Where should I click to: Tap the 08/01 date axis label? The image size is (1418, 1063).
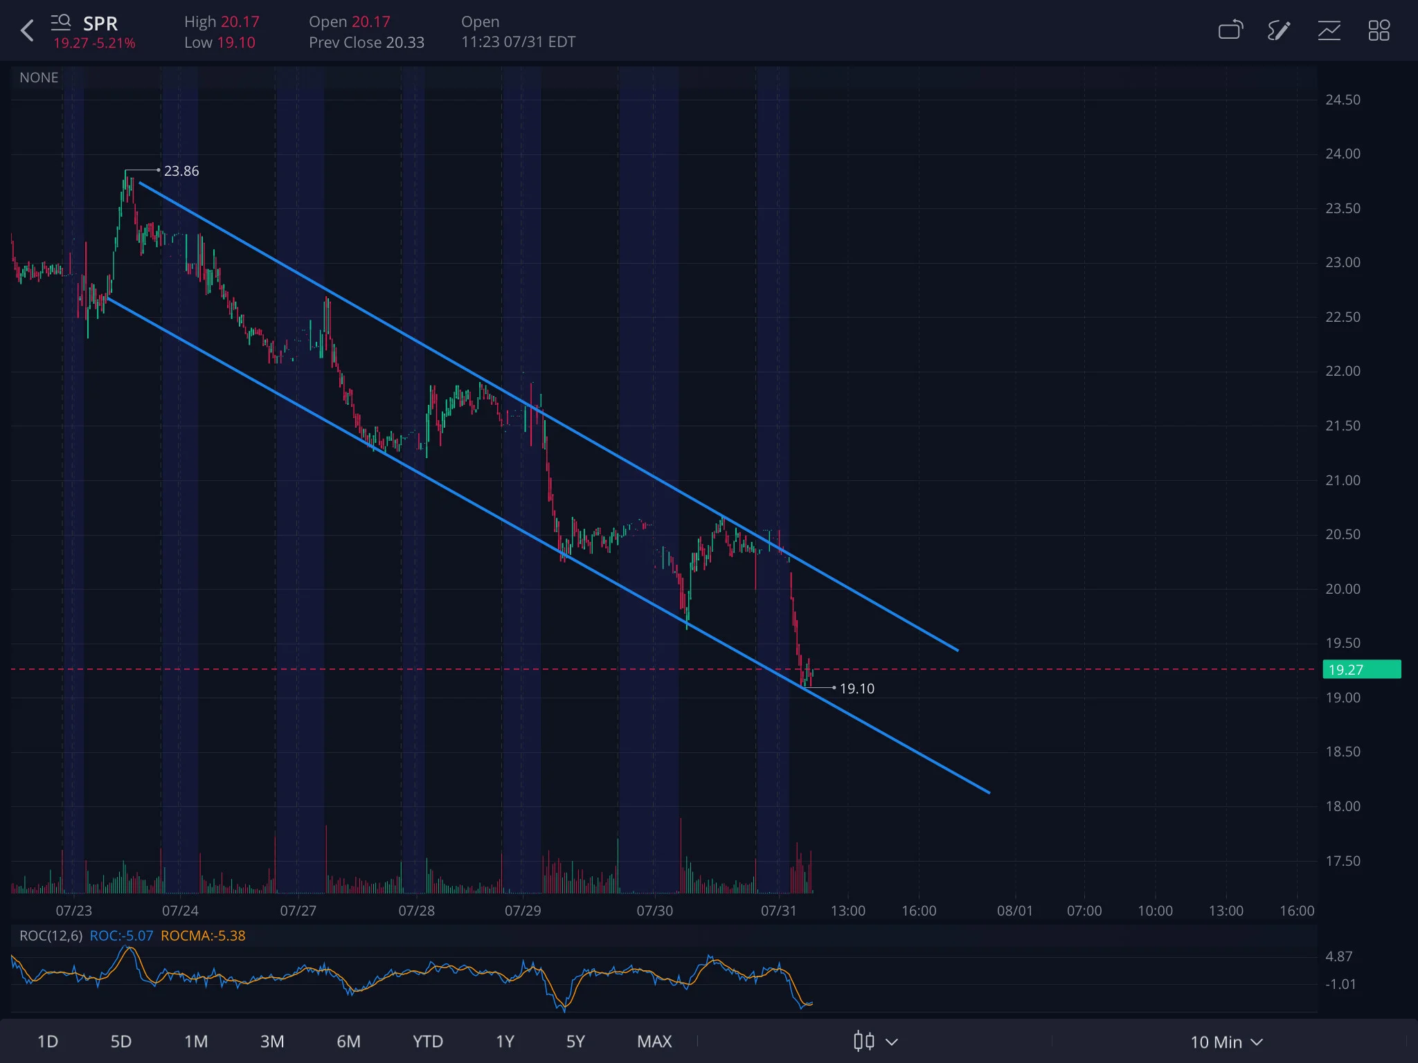(x=1014, y=911)
